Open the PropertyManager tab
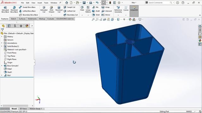 pos(9,26)
